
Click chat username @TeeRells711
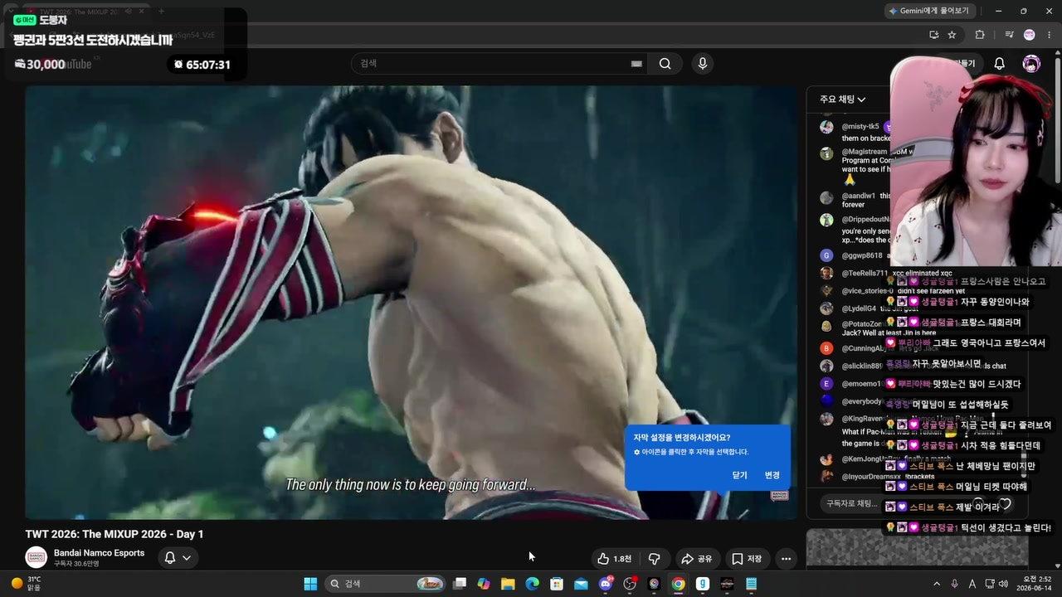(x=865, y=273)
